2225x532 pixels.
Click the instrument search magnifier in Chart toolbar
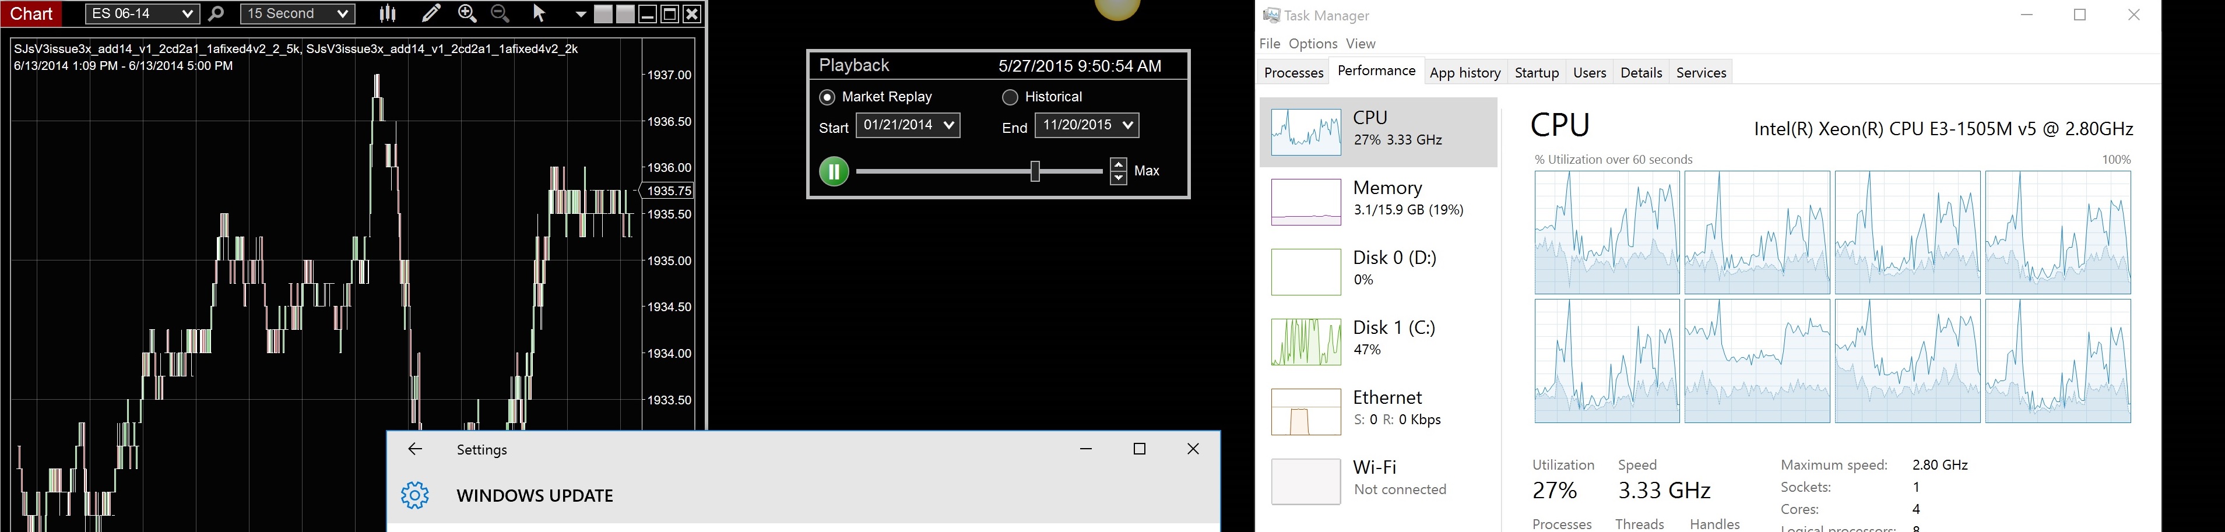216,14
